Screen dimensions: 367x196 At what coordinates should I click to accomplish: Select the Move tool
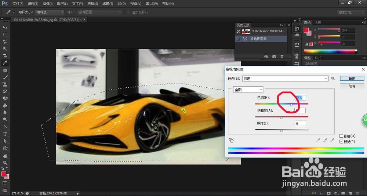5,28
